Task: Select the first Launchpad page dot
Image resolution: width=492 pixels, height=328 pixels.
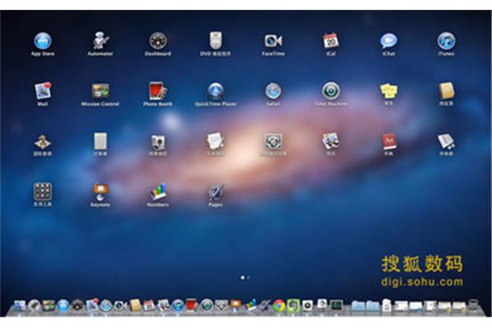Action: tap(243, 277)
